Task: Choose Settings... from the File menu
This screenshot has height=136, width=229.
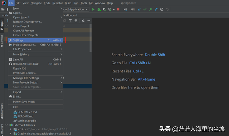Action: (x=36, y=40)
